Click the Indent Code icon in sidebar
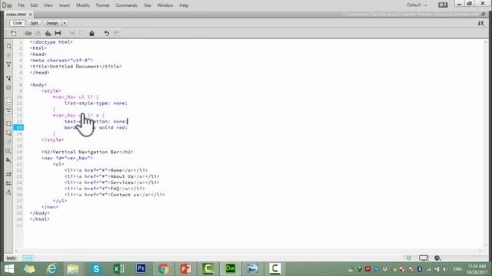This screenshot has height=276, width=492. coord(8,174)
